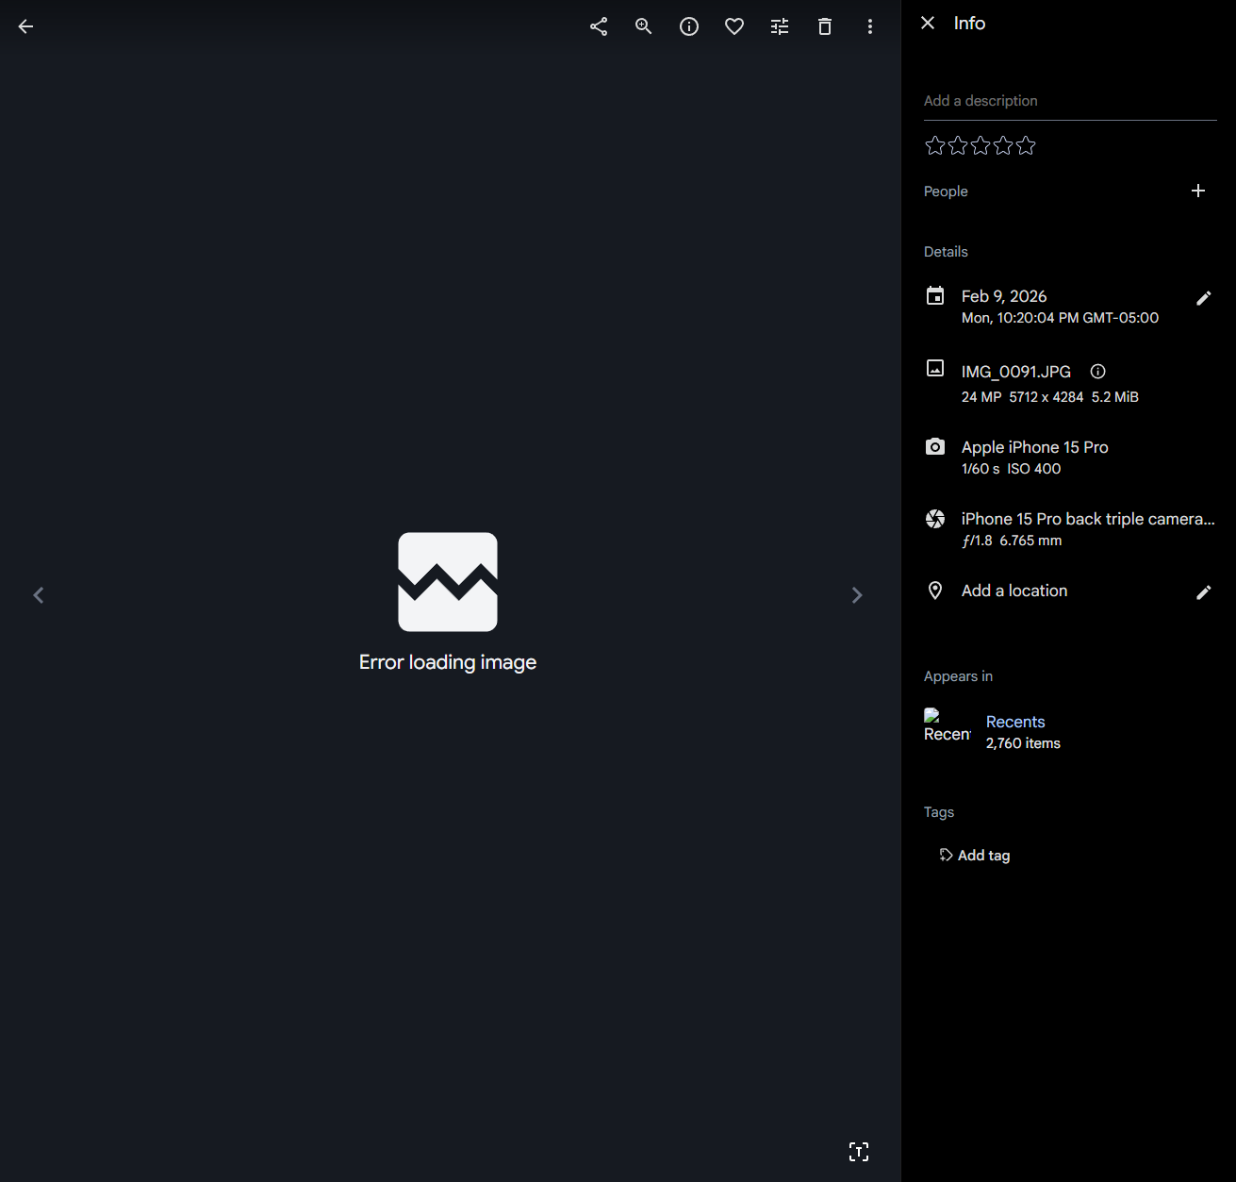Open the Recents album
1236x1182 pixels.
tap(1014, 721)
